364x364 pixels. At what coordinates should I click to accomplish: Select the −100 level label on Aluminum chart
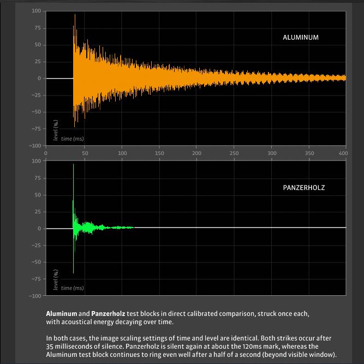click(35, 146)
